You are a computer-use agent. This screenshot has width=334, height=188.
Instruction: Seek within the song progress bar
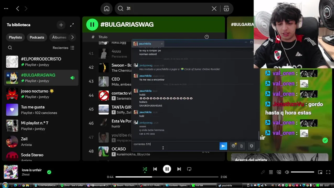167,177
